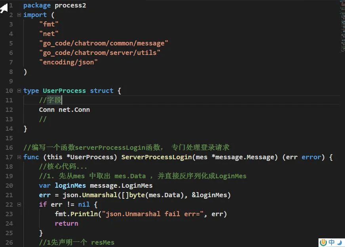
Task: Click line number 9 in the gutter
Action: coord(11,81)
